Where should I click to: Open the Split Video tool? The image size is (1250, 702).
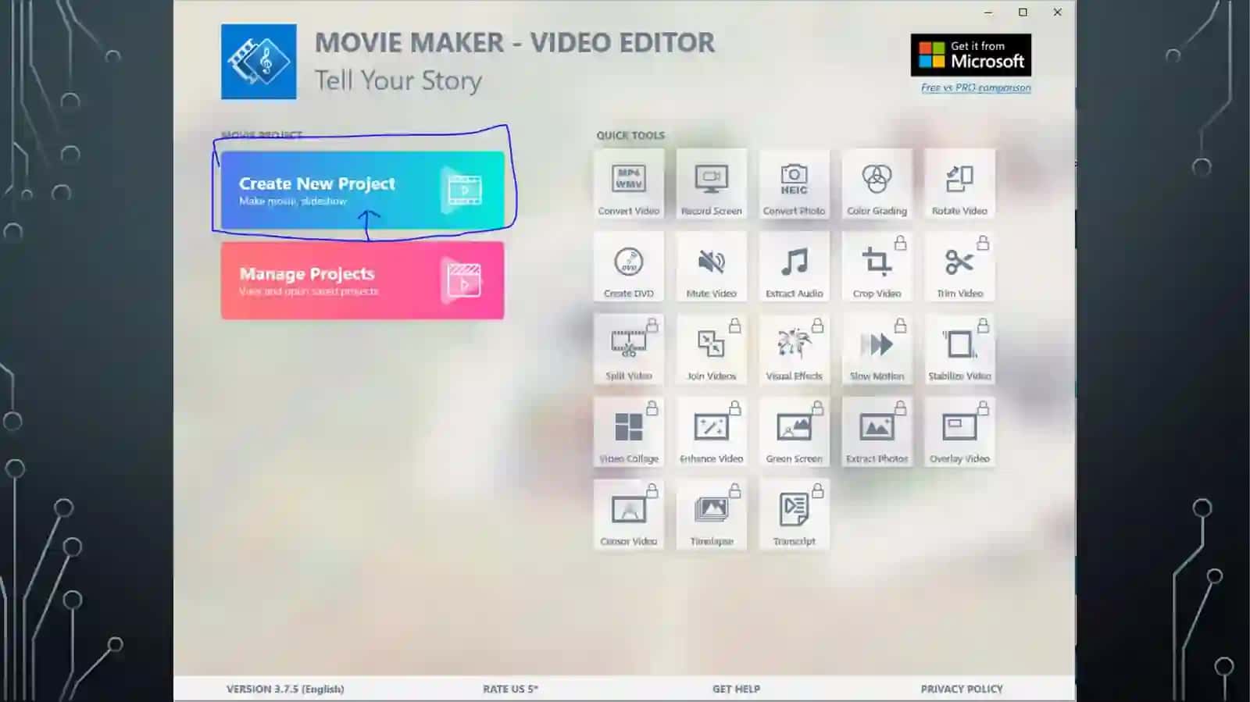(629, 349)
